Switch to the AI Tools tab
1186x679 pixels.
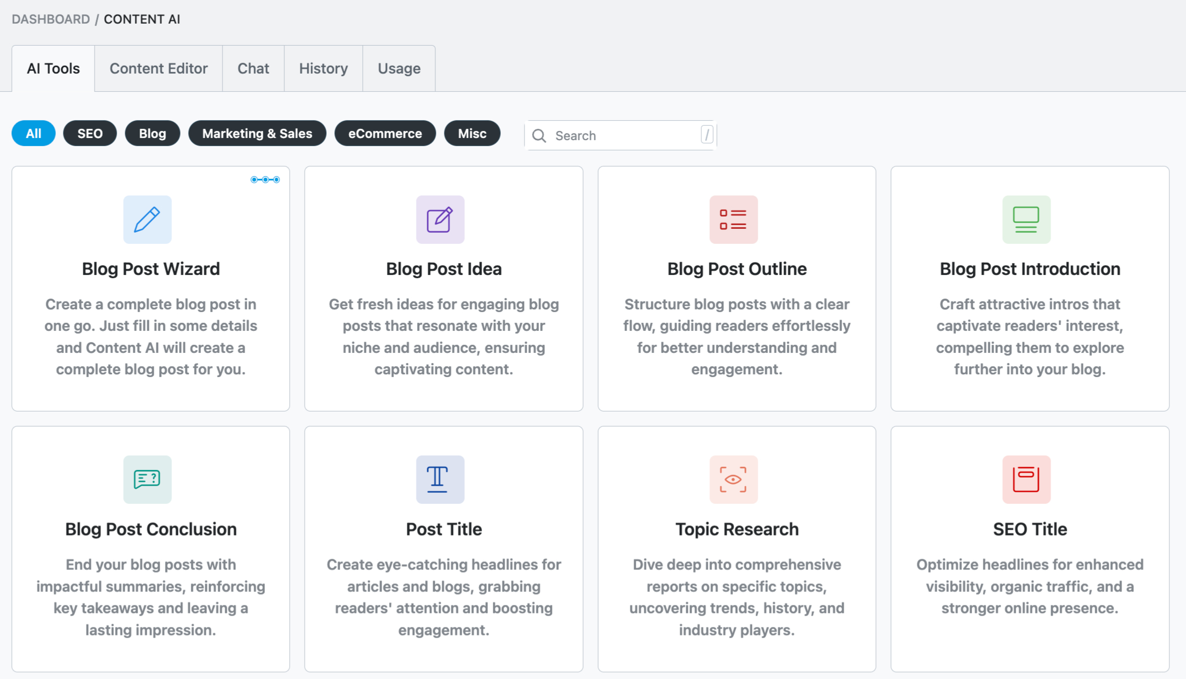click(x=53, y=68)
